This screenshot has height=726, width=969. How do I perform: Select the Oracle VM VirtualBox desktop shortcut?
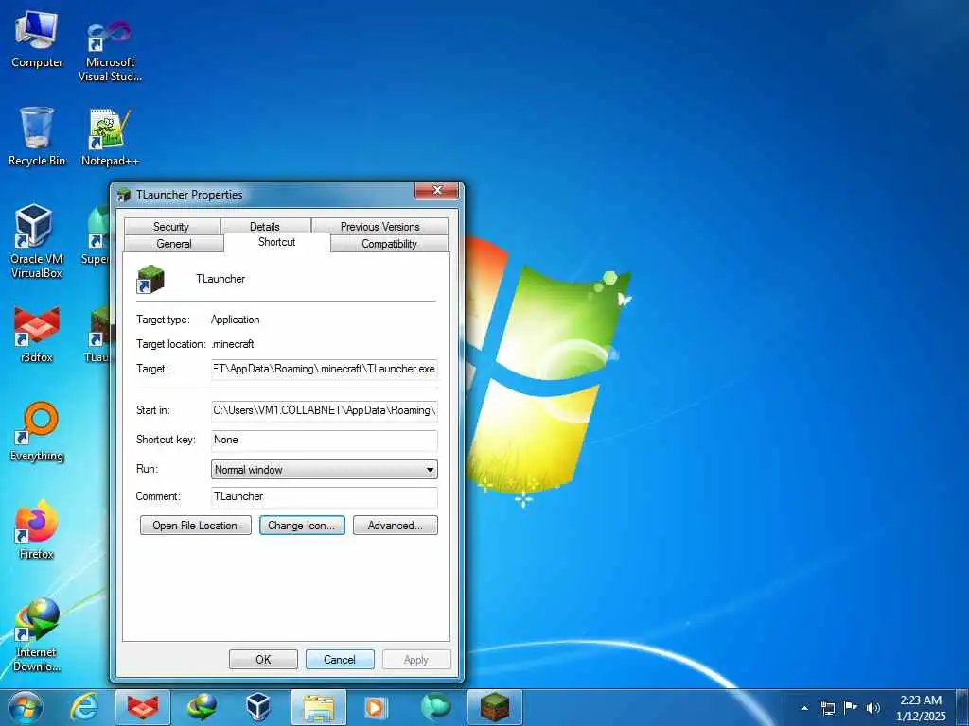[x=37, y=241]
